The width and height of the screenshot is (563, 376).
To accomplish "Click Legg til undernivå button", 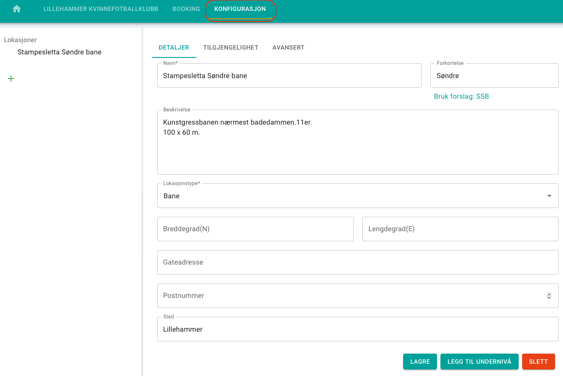I will pyautogui.click(x=480, y=362).
